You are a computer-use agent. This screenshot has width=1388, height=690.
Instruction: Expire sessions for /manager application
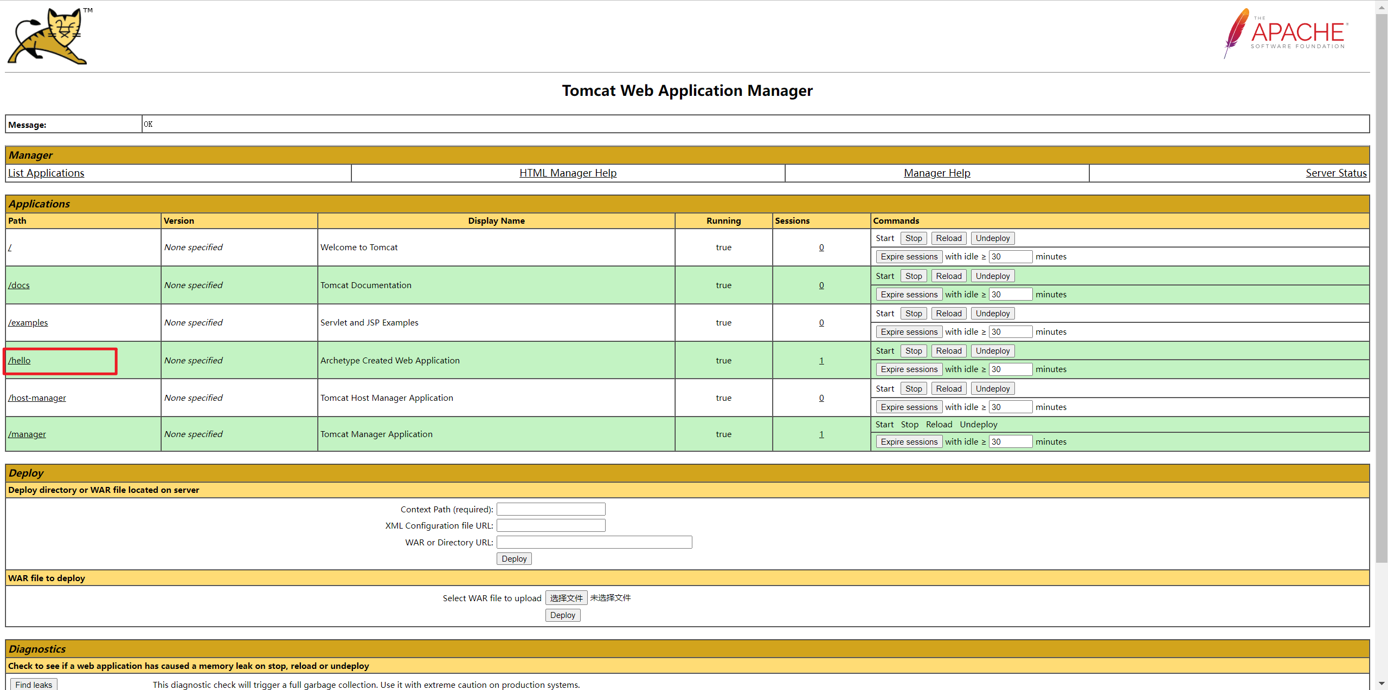[x=909, y=442]
